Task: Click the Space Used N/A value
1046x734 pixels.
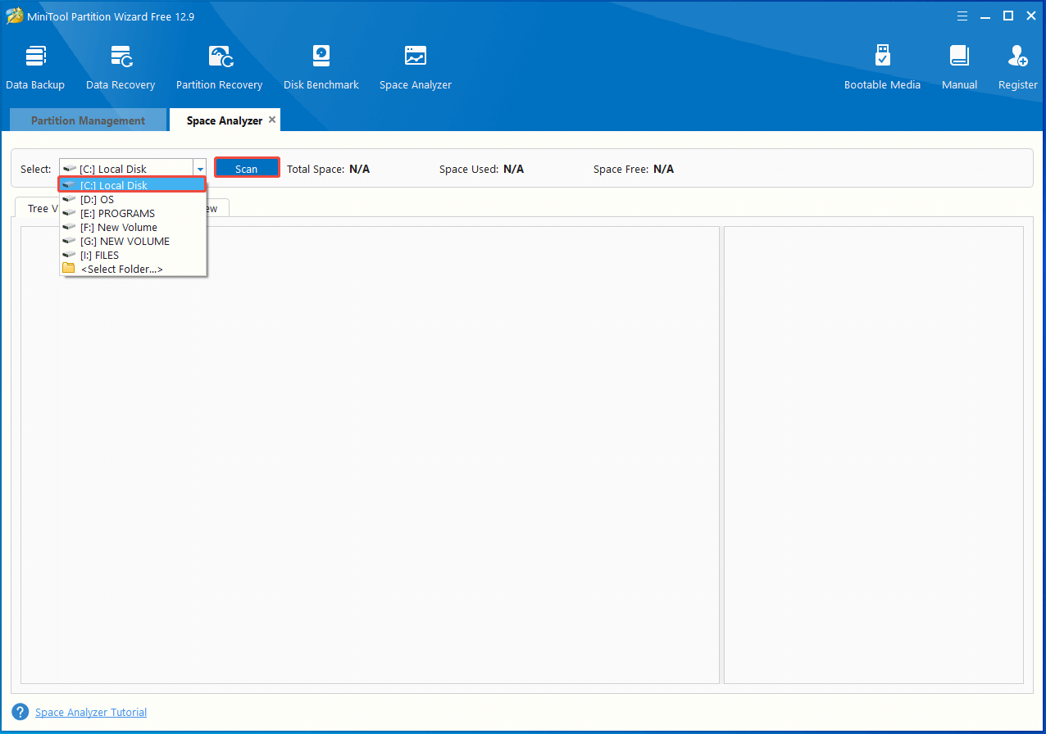Action: point(513,169)
